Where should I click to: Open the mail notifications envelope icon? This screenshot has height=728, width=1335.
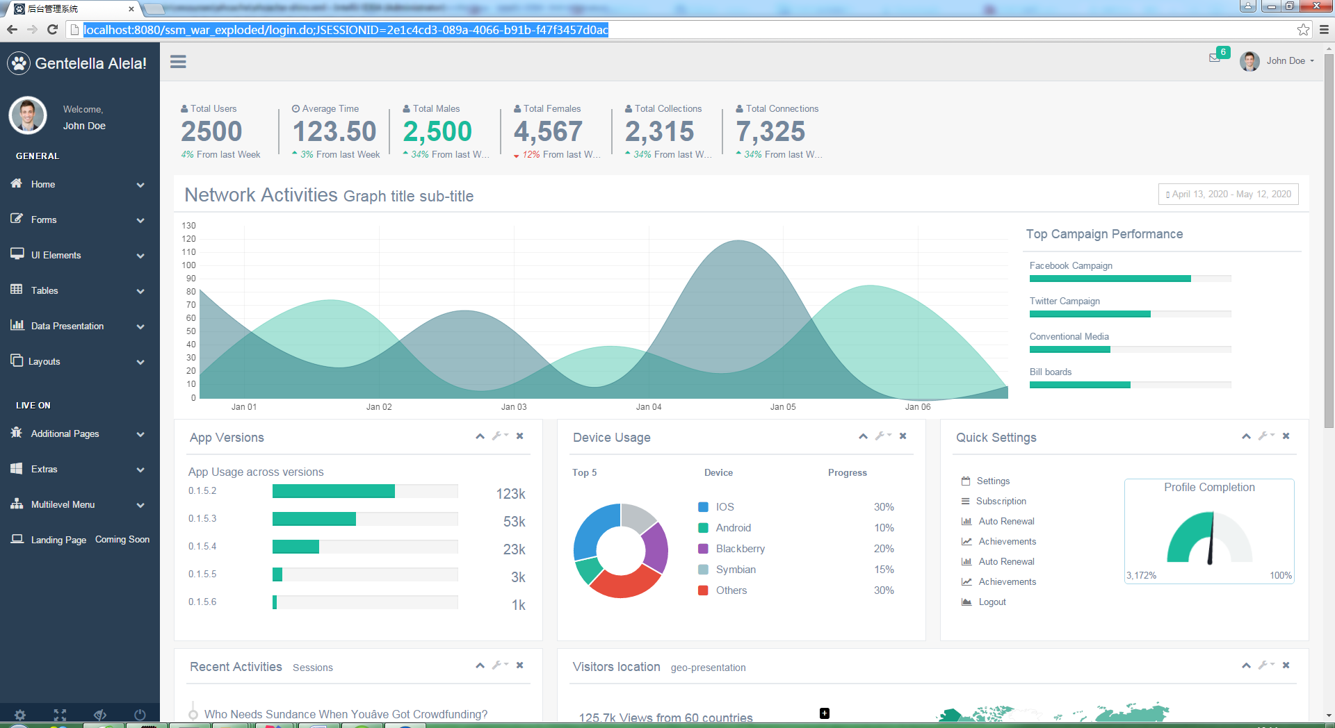1215,58
